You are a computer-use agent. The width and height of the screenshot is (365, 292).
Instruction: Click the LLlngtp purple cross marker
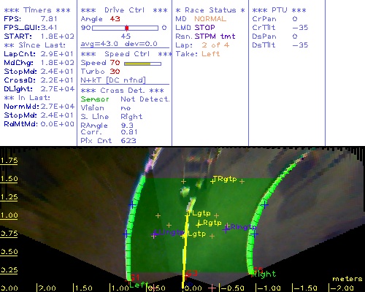(155, 234)
